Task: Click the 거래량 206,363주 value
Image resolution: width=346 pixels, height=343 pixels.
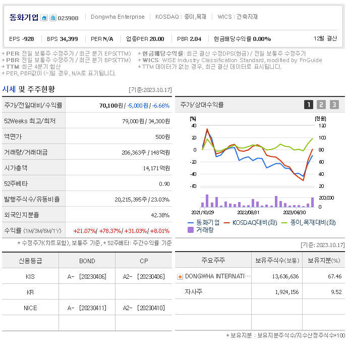Action: [x=134, y=153]
